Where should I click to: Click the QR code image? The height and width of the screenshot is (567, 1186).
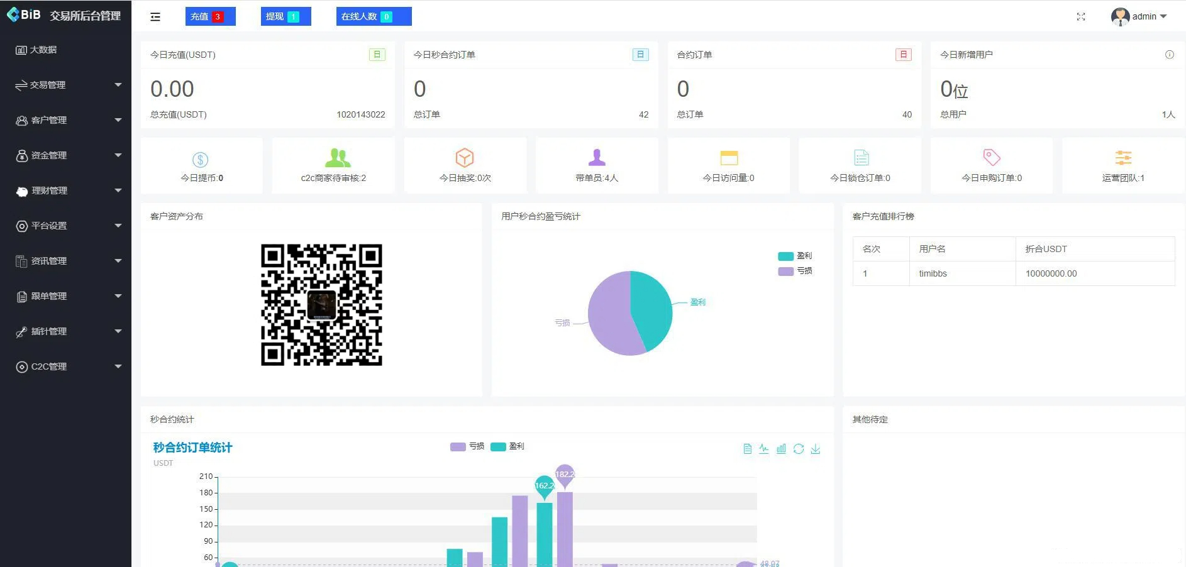tap(321, 305)
